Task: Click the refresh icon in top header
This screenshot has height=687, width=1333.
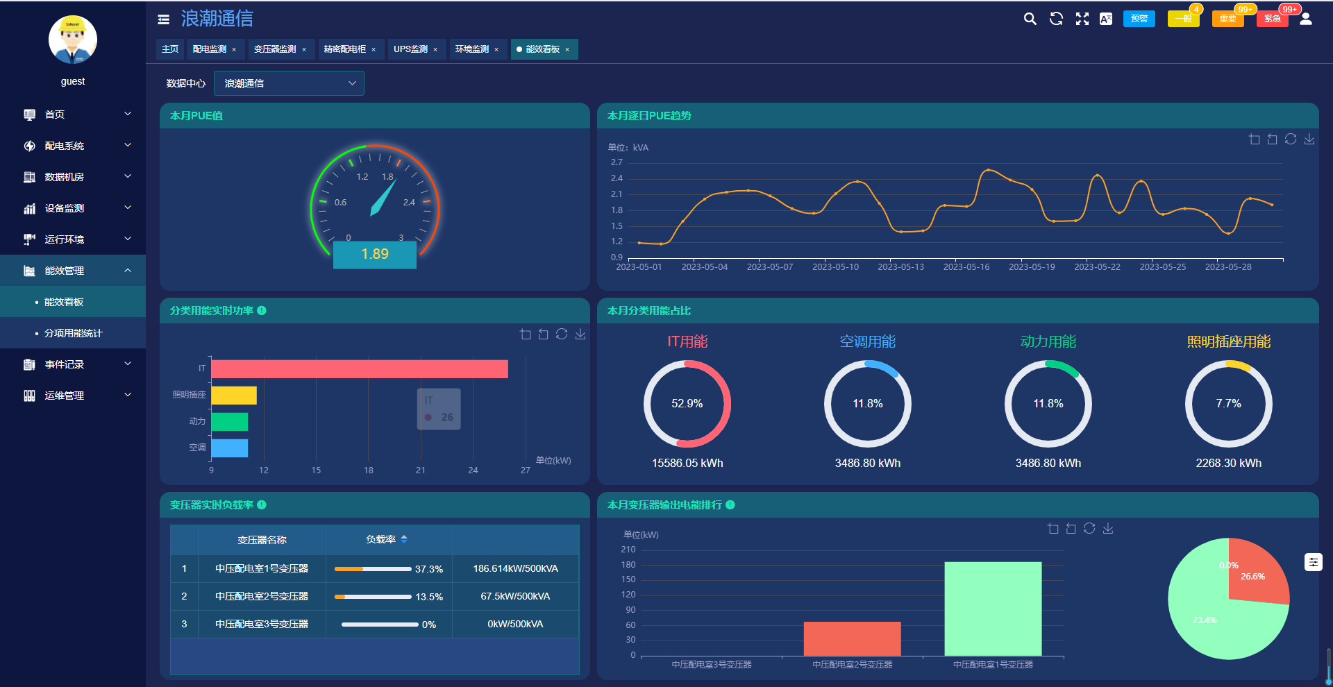Action: coord(1056,19)
